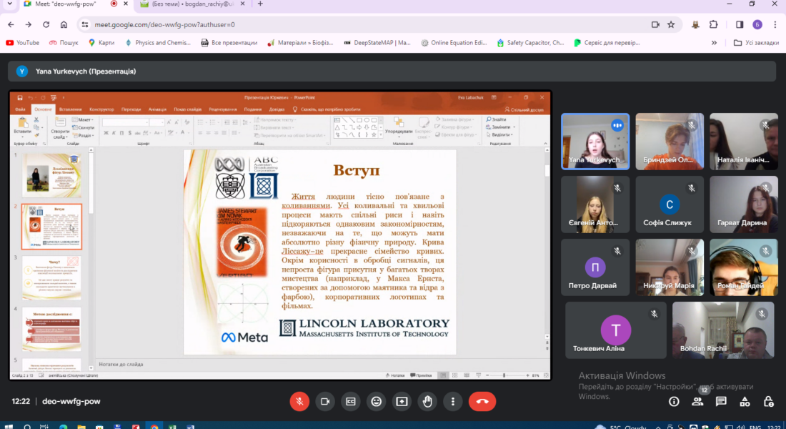The width and height of the screenshot is (786, 429).
Task: Open the Activities panel icon
Action: click(745, 401)
